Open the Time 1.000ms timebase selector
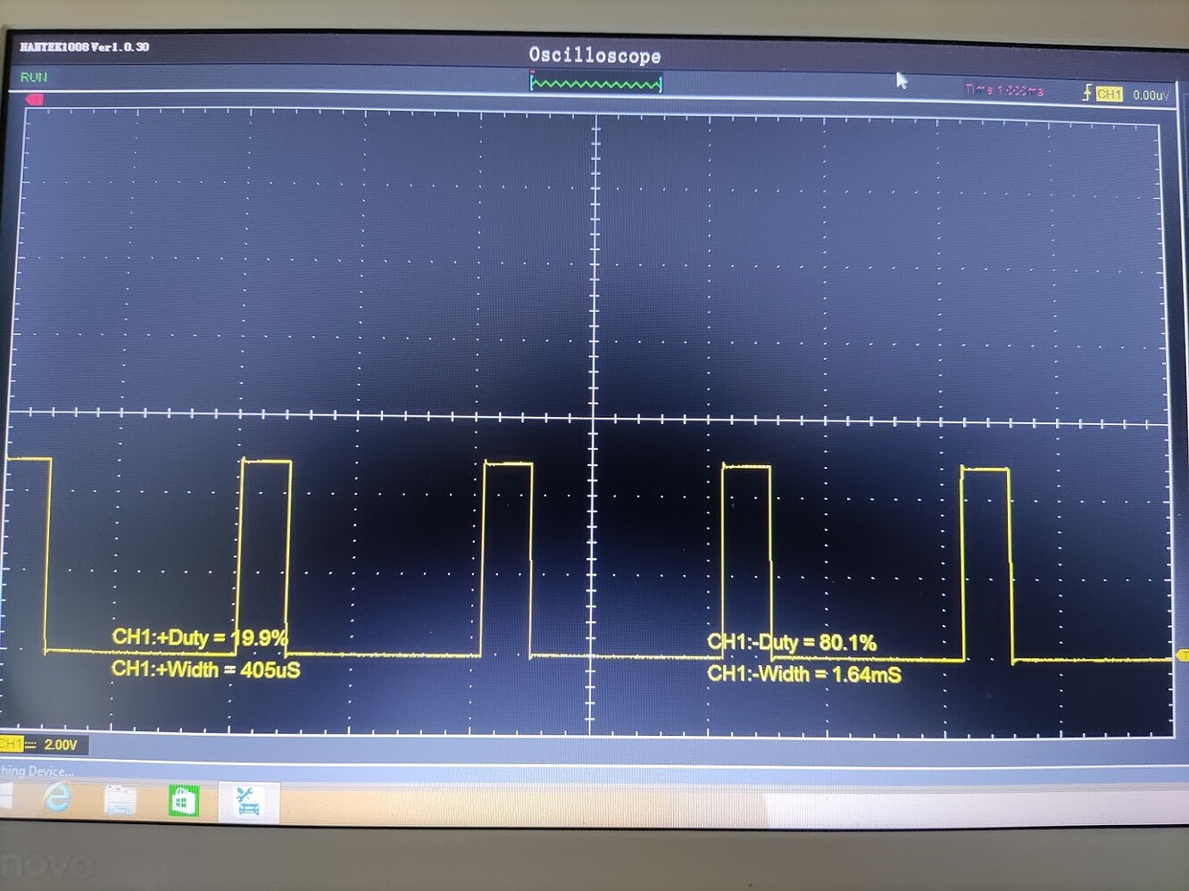The width and height of the screenshot is (1189, 891). (x=1003, y=90)
